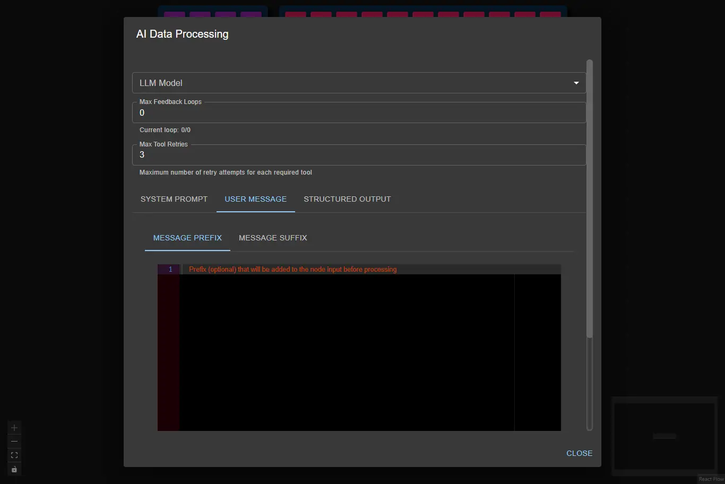The height and width of the screenshot is (484, 725).
Task: Click the minimap in the corner
Action: [664, 436]
